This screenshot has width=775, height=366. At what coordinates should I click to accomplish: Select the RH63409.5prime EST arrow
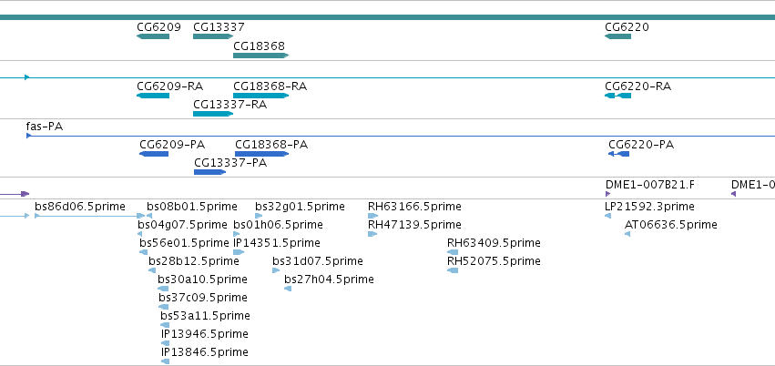[453, 252]
